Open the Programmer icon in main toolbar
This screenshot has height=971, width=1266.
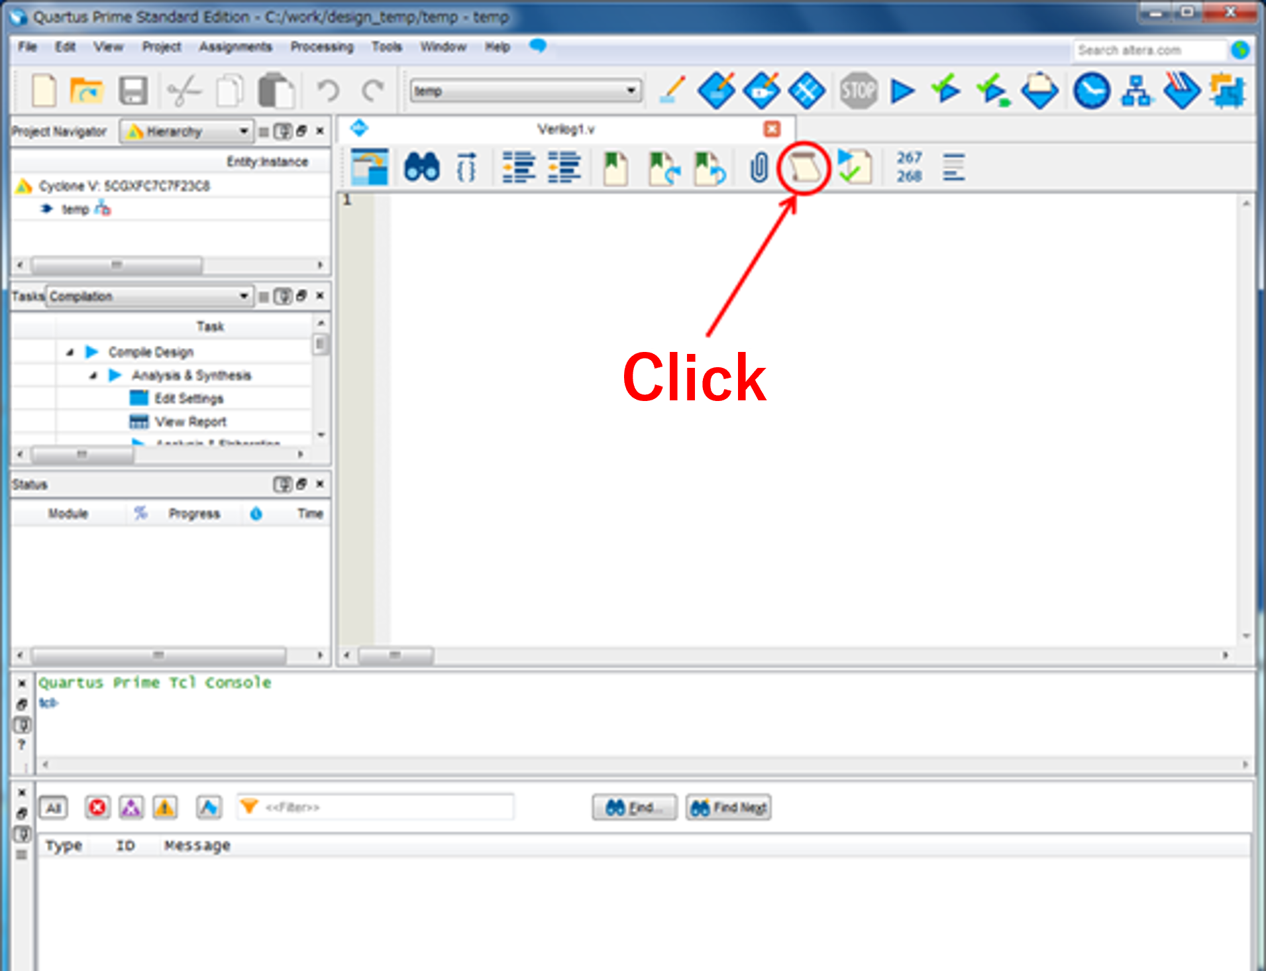pyautogui.click(x=1182, y=90)
